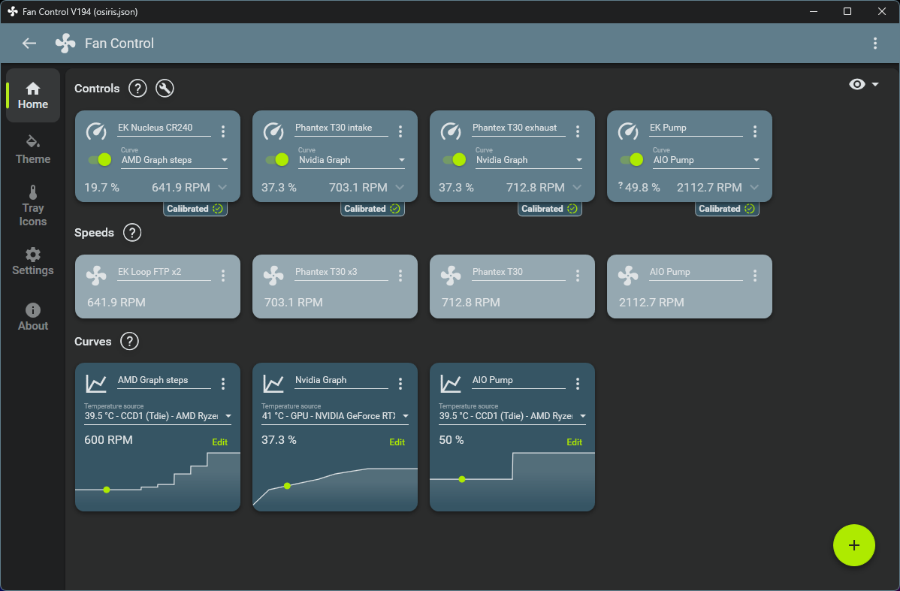Click the Curves help question mark
The height and width of the screenshot is (591, 900).
pyautogui.click(x=129, y=342)
